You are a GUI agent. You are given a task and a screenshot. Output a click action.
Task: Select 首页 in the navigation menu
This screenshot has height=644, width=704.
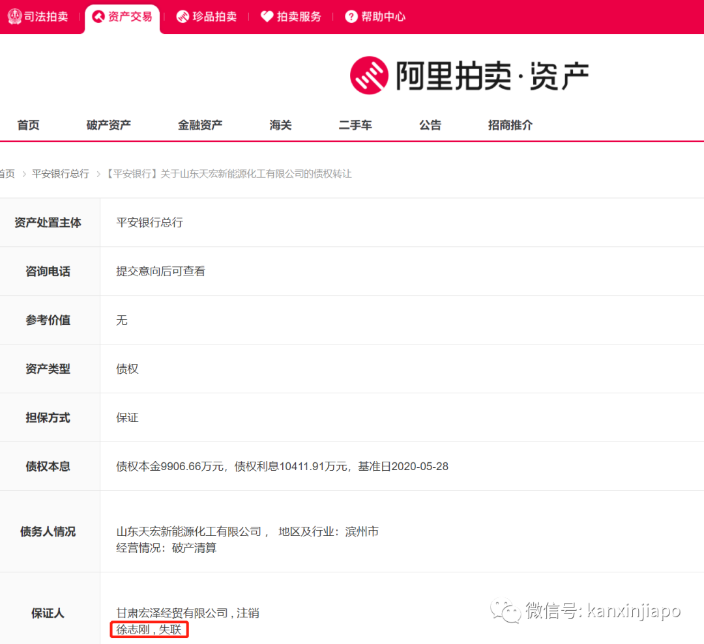click(29, 125)
